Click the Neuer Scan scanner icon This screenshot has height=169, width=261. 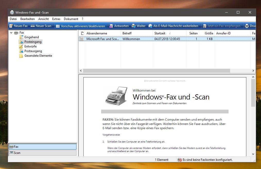click(33, 26)
